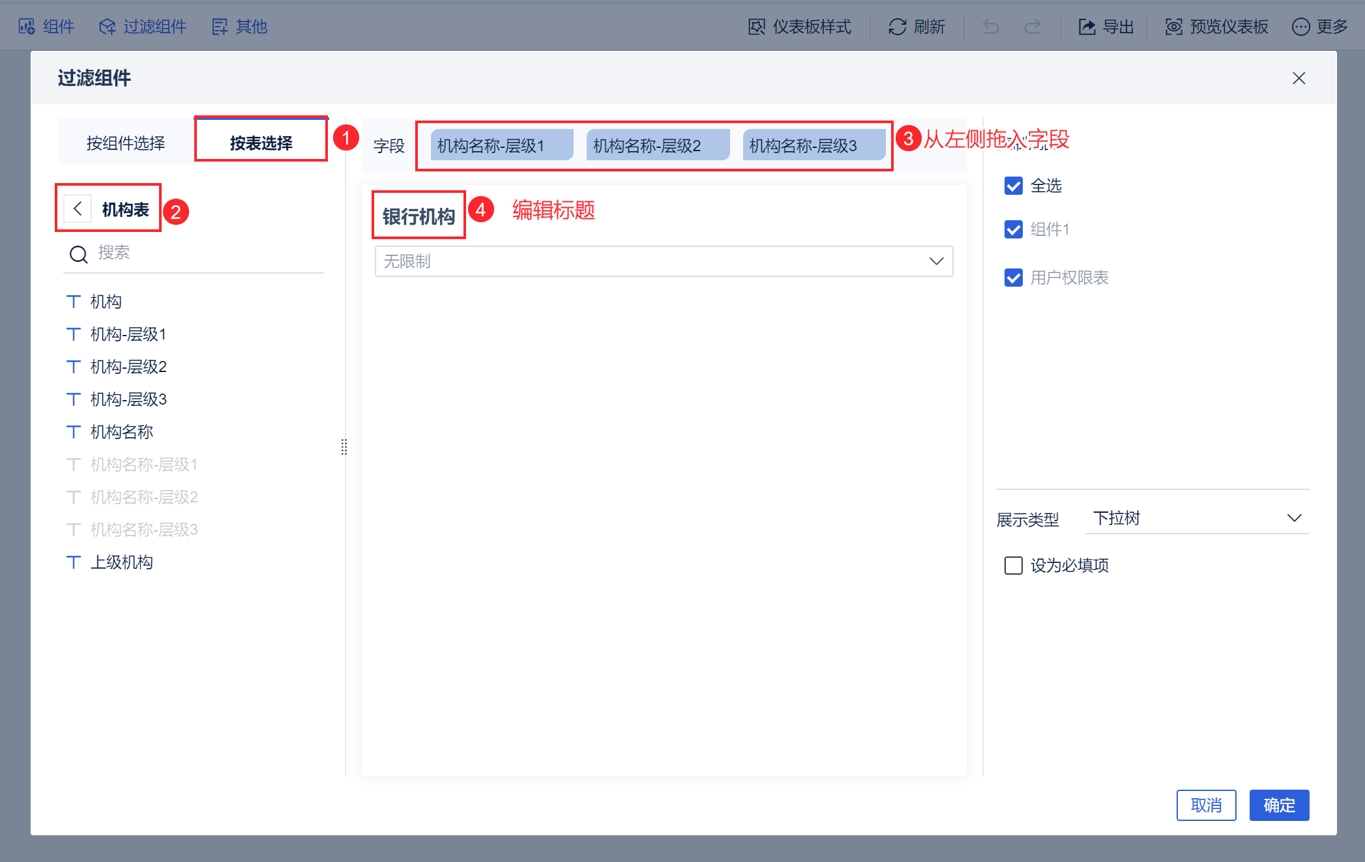Click the back arrow beside 机构表

pos(78,209)
